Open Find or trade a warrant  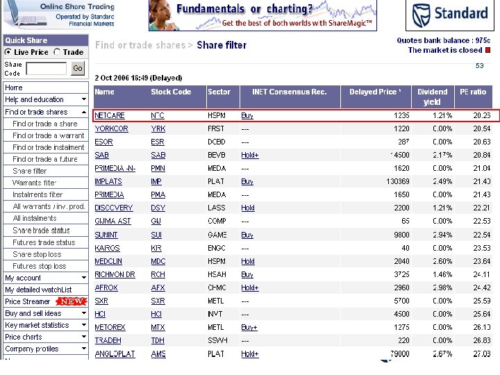point(49,135)
